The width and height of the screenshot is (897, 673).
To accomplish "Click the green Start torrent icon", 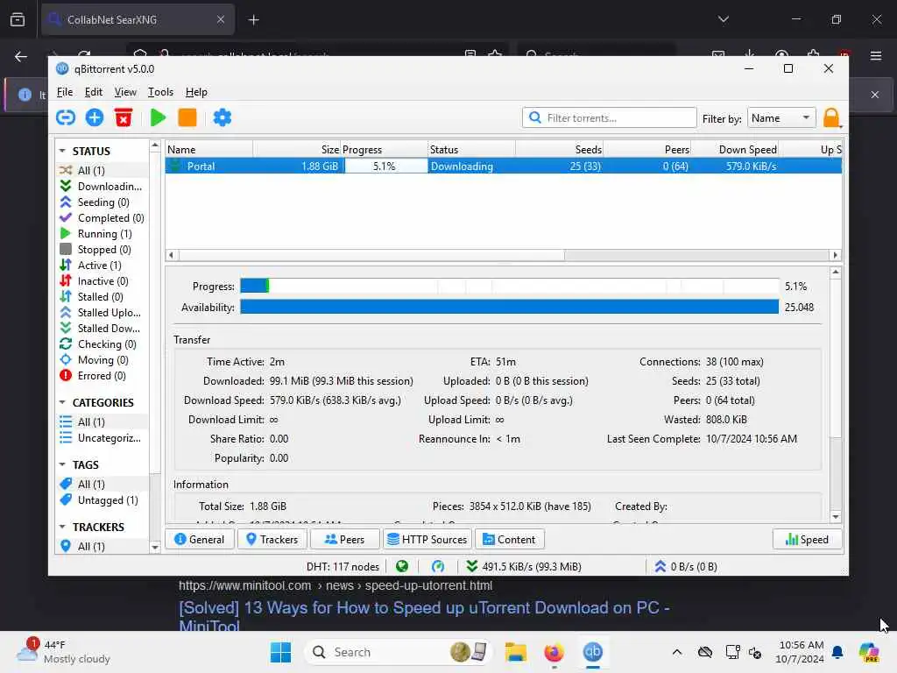I will pos(158,118).
